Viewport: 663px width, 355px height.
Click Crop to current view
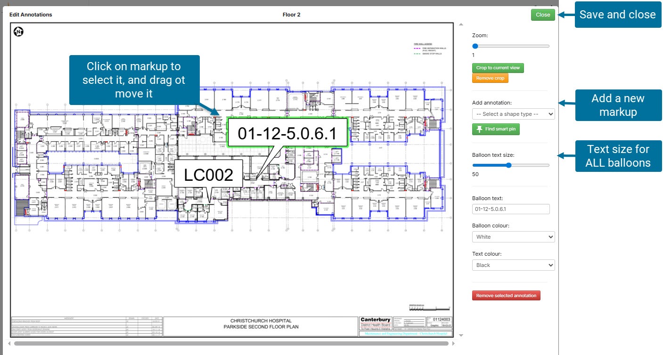498,68
